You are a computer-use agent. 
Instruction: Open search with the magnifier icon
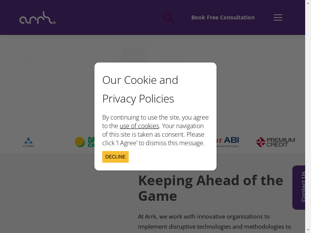[168, 17]
